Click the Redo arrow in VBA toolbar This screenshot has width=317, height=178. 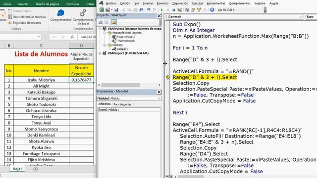[x=155, y=10]
